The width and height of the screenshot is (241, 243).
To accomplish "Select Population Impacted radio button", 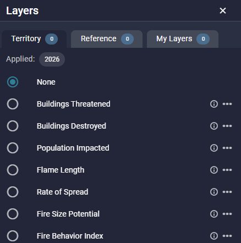I will (x=13, y=148).
